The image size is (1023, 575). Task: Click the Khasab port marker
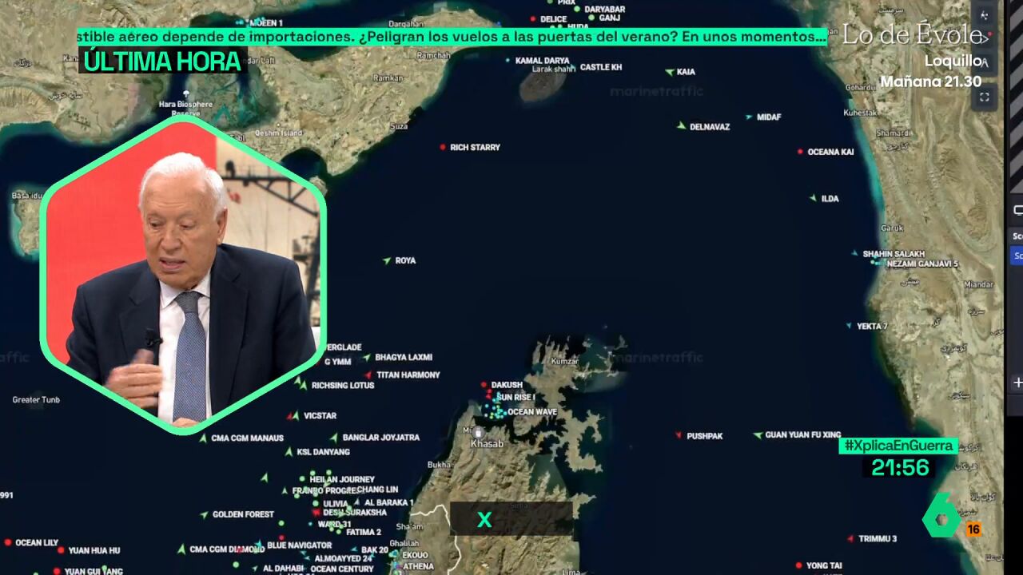(478, 433)
